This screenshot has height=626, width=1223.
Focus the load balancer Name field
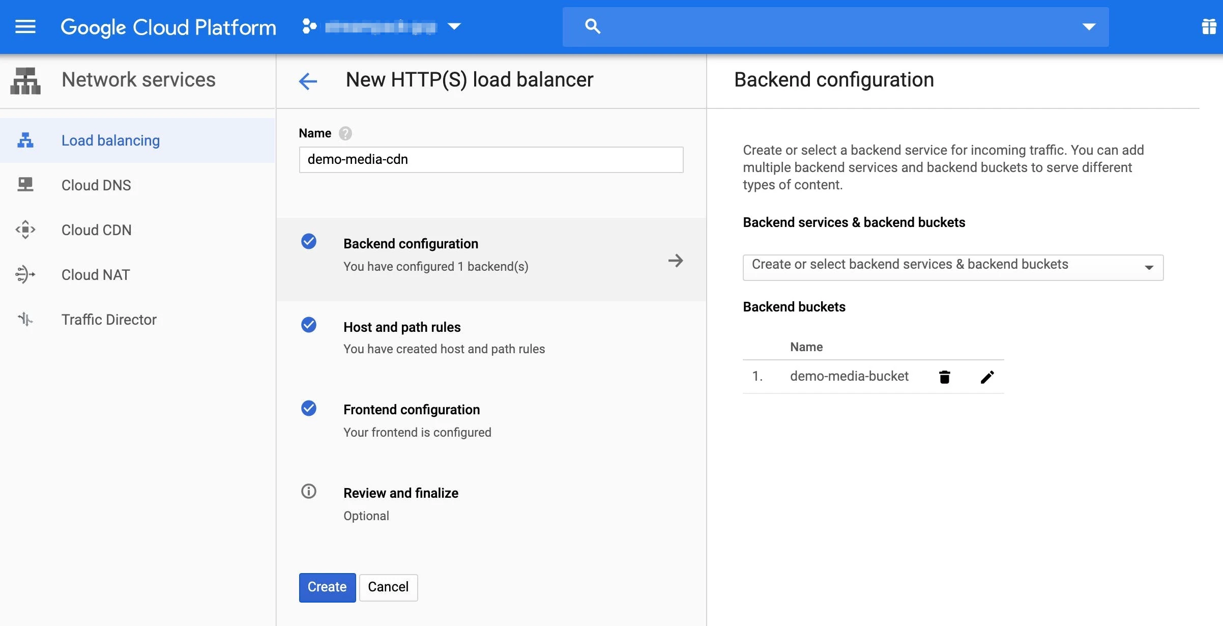pyautogui.click(x=491, y=160)
